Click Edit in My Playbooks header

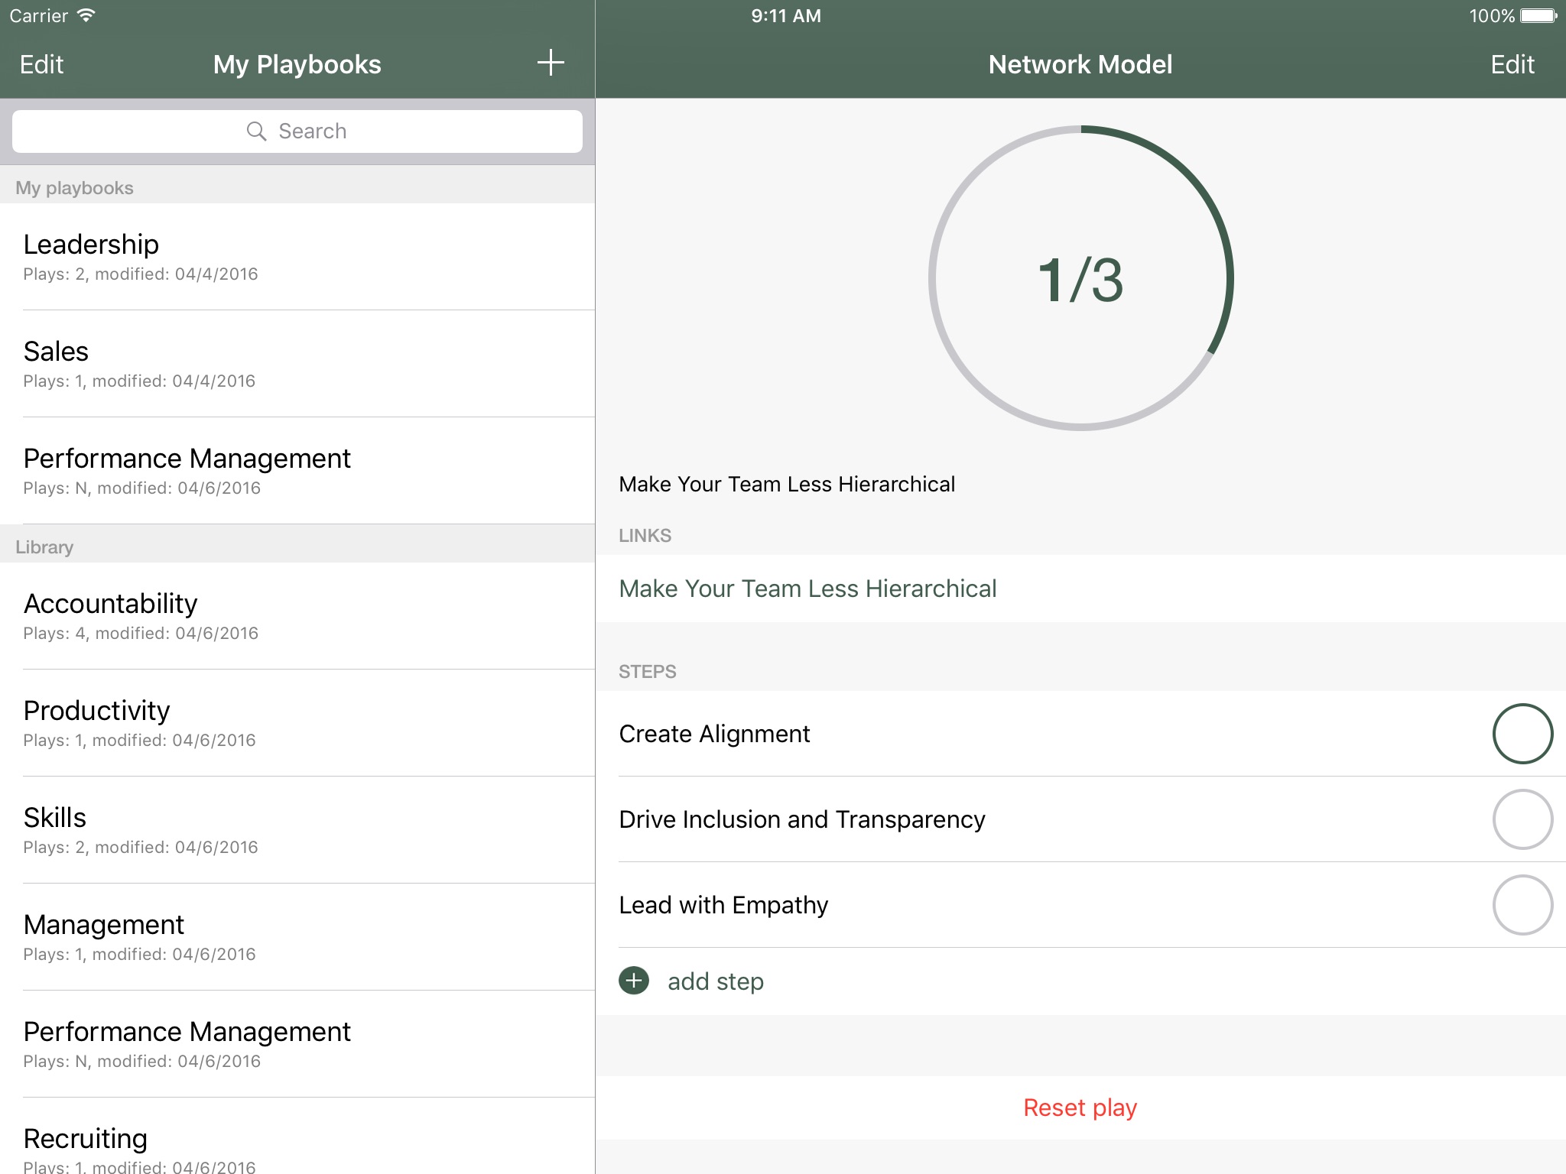pos(42,65)
